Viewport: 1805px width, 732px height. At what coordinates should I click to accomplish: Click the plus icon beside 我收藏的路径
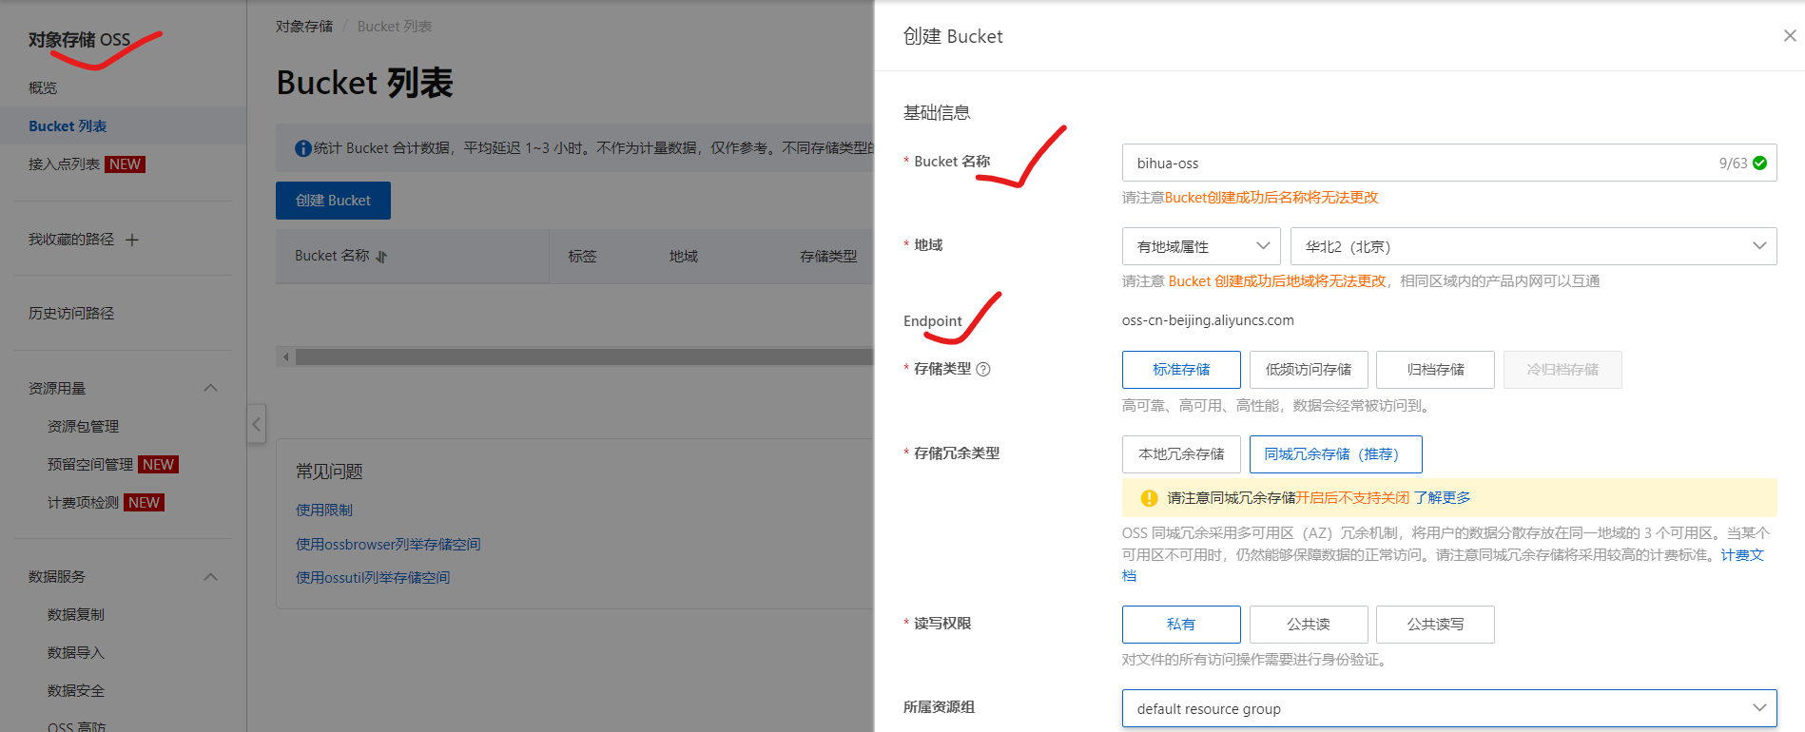[132, 240]
